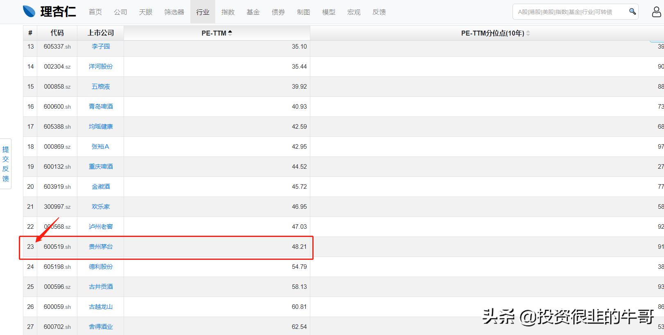
Task: Select stock code 605198.sh
Action: coord(57,267)
